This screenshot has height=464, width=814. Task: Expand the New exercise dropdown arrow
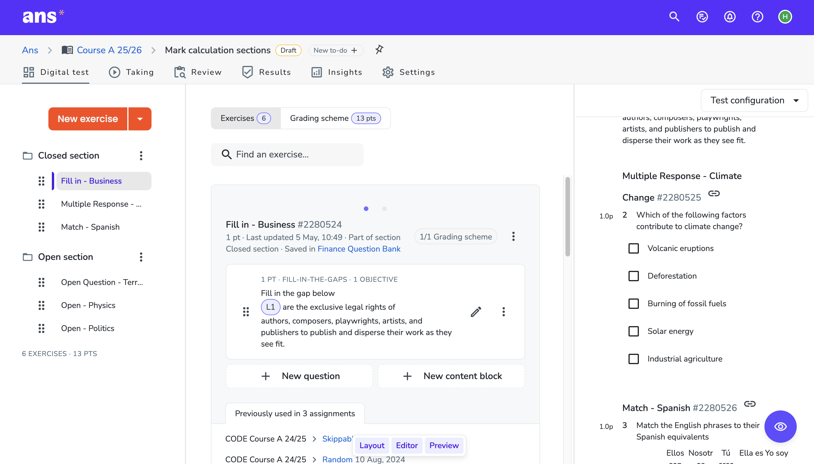(x=140, y=119)
